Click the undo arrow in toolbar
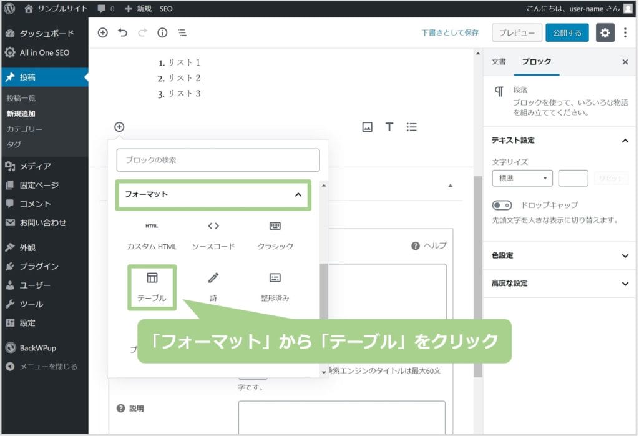Screen dimensions: 639x436 (x=122, y=33)
